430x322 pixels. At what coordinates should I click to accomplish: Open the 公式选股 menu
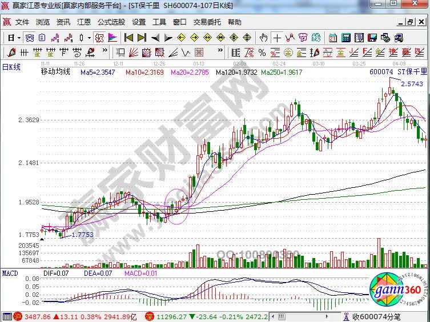click(x=111, y=22)
